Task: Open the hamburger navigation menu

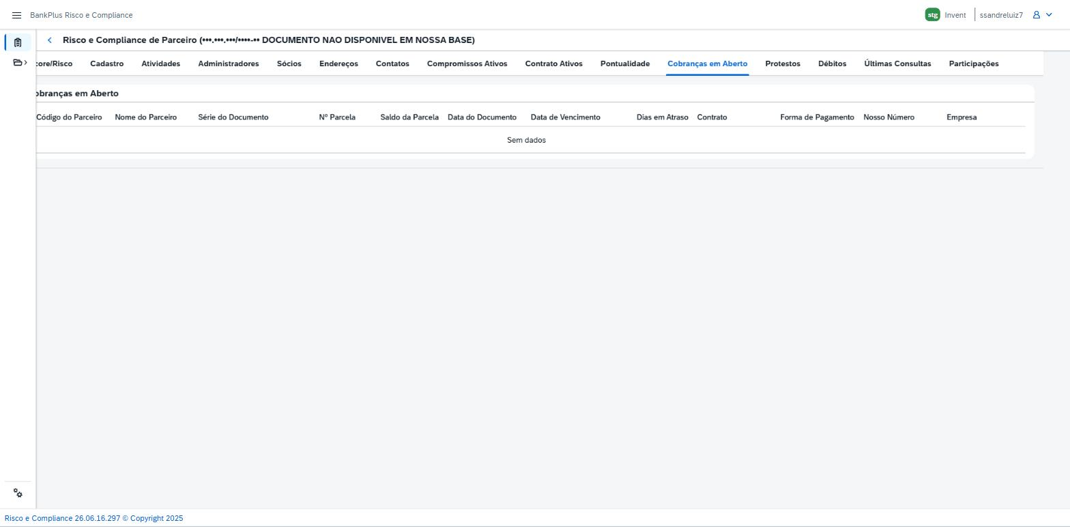Action: 17,15
